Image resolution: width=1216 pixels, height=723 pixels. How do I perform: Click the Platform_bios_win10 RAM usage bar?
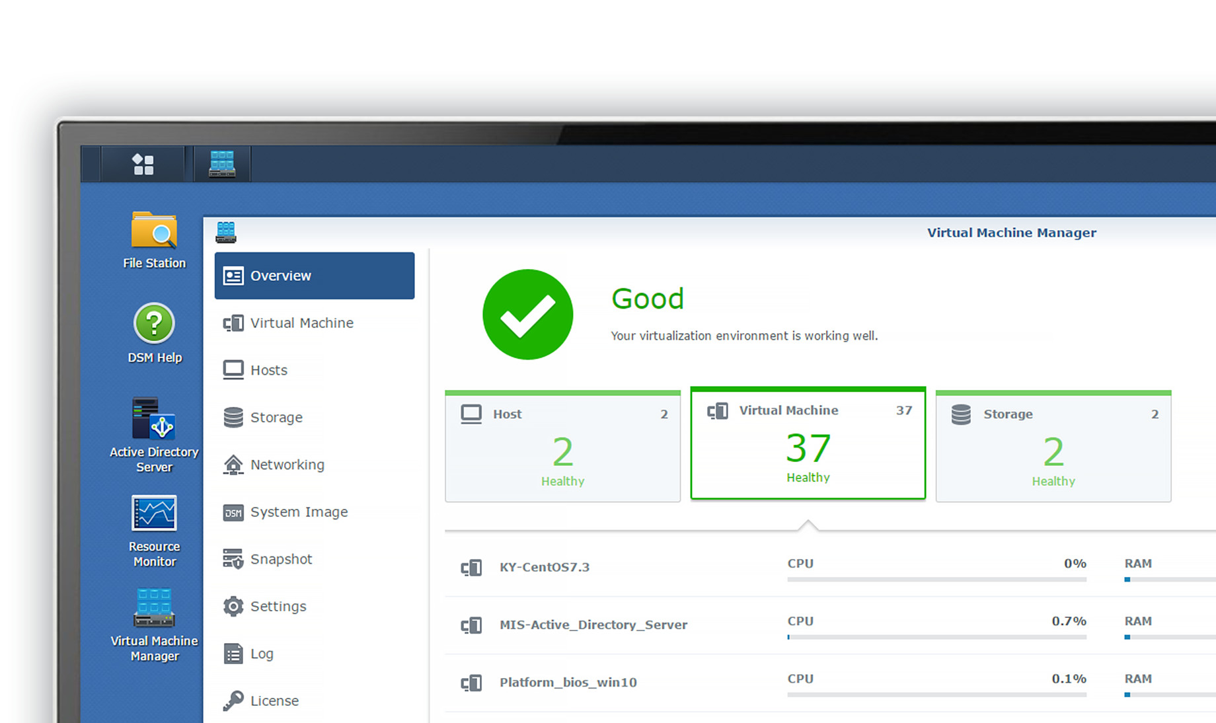coord(1170,695)
